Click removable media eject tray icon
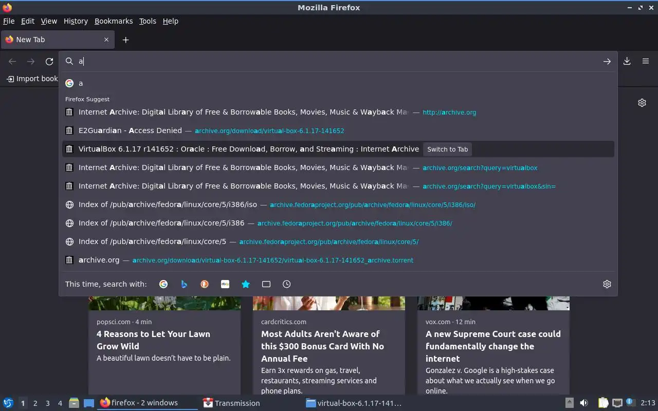The image size is (658, 411). [570, 403]
